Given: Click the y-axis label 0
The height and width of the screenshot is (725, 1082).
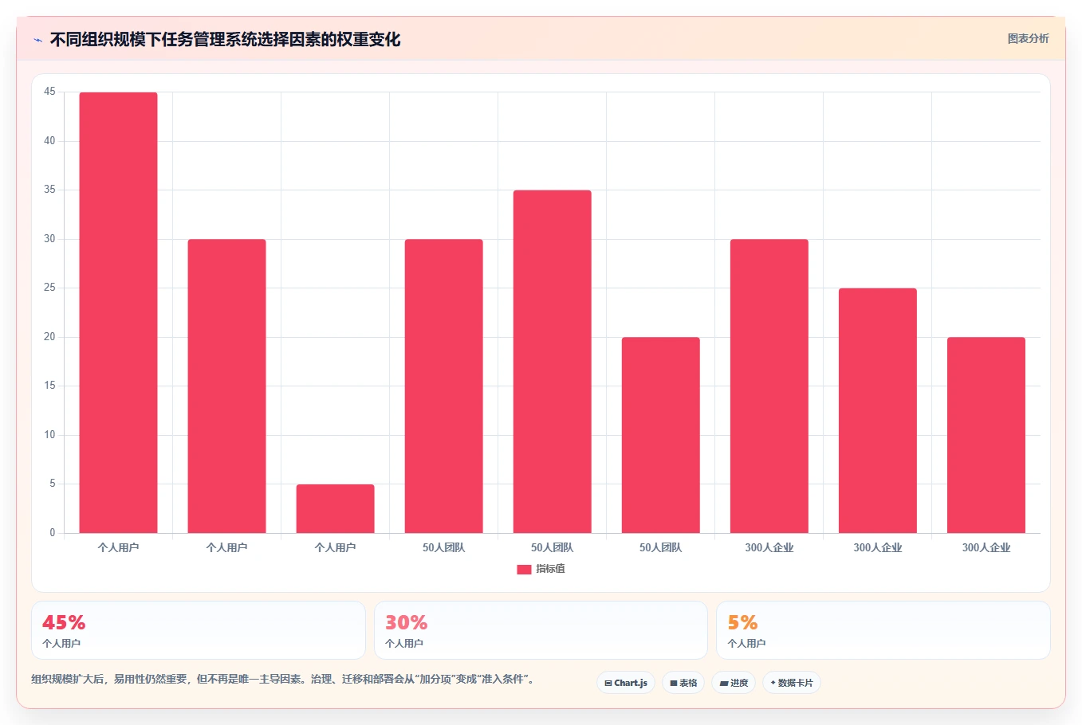Looking at the screenshot, I should point(53,533).
